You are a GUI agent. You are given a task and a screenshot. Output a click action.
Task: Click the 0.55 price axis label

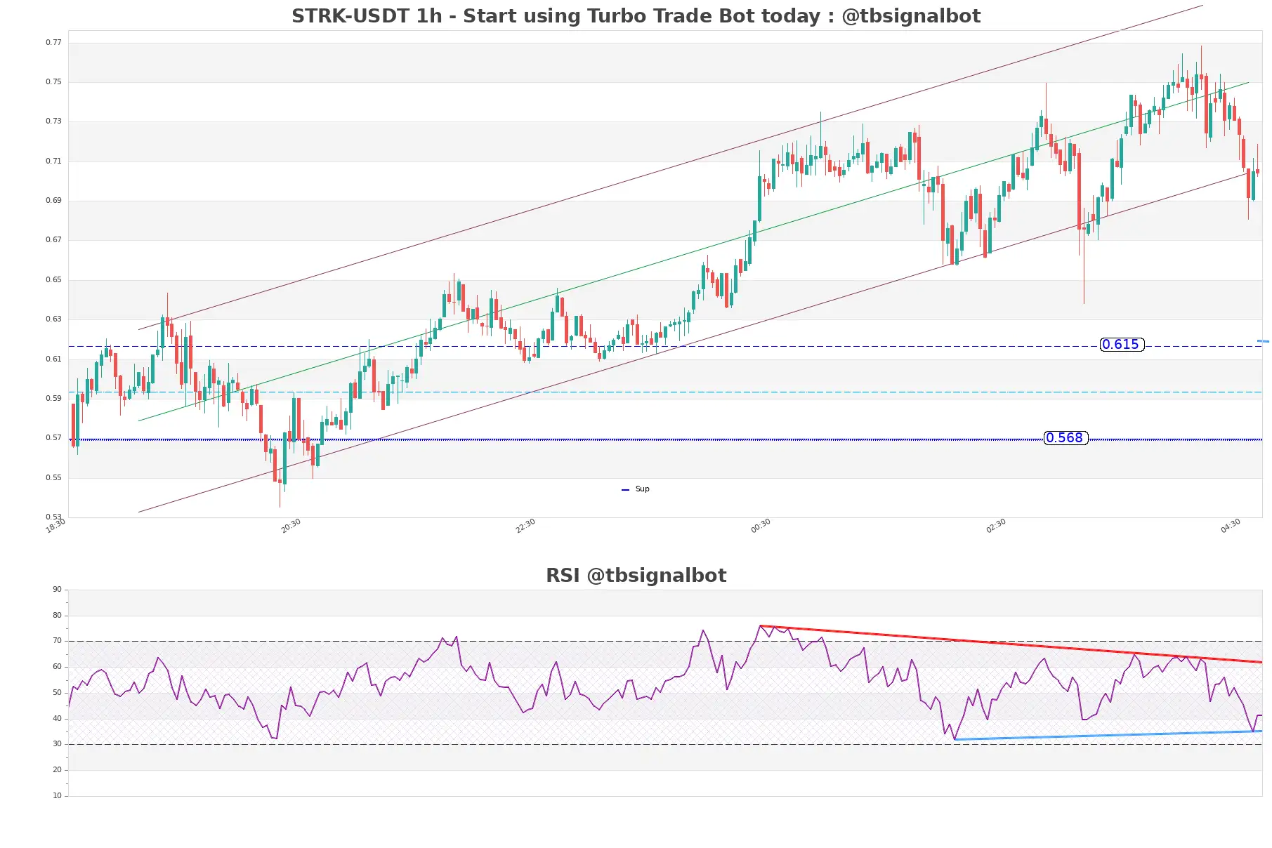coord(53,478)
